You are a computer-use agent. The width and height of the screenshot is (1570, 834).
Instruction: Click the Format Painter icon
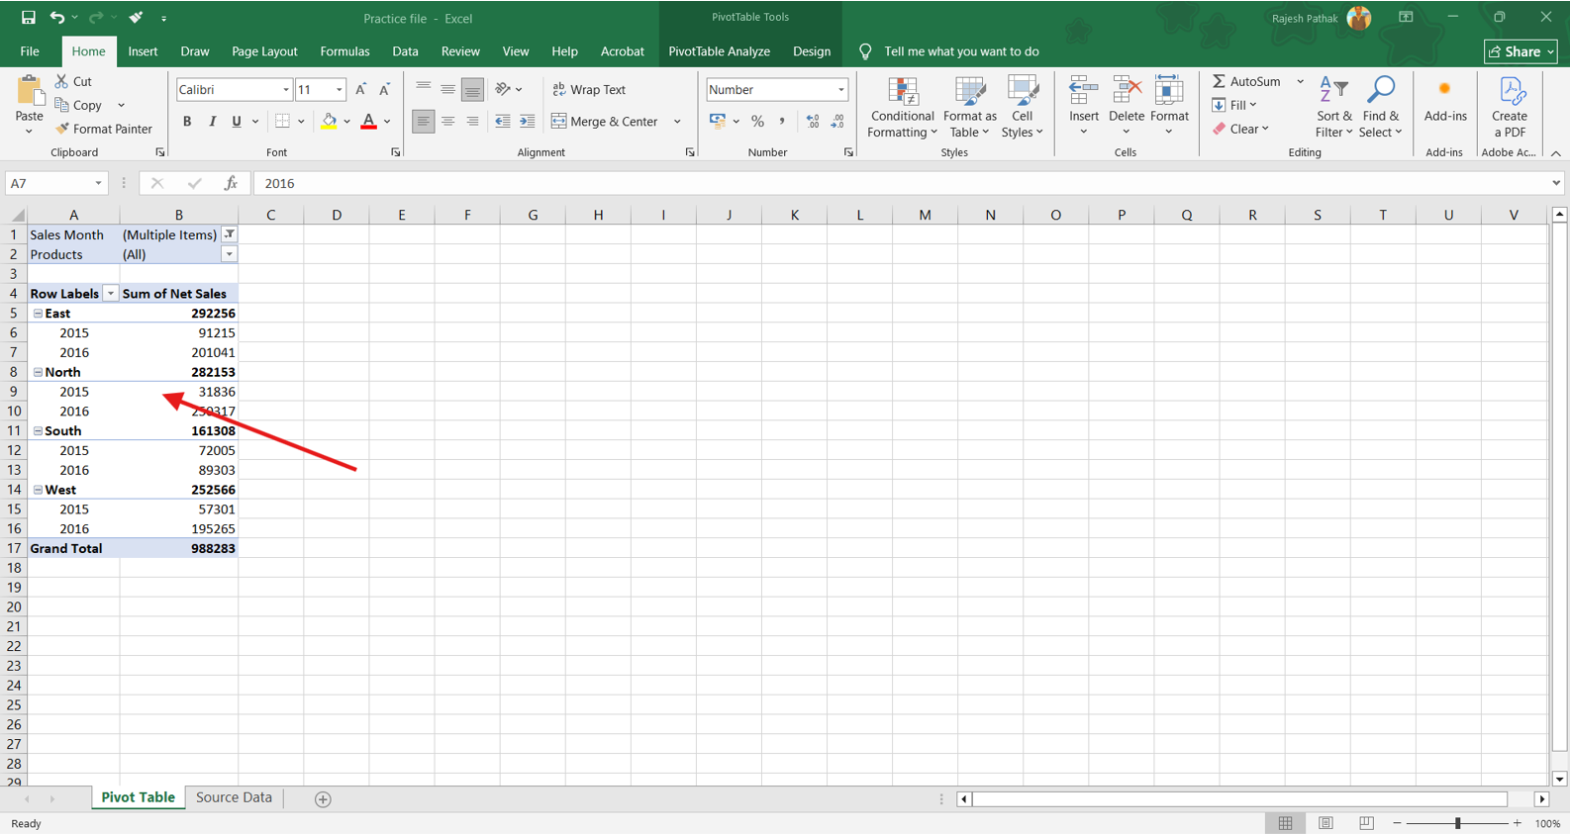(63, 129)
